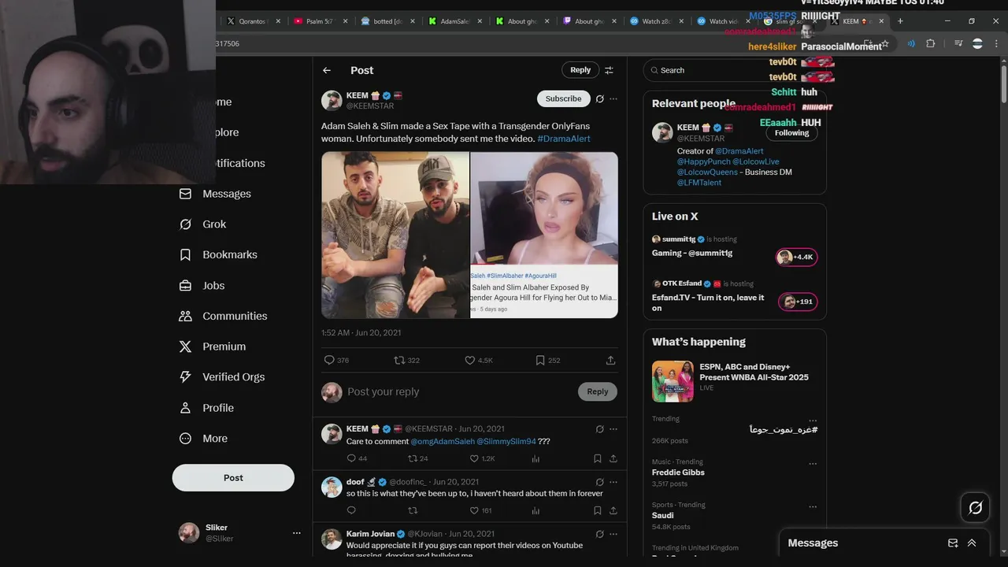Open options for Freddie Gibbs trend

pyautogui.click(x=813, y=464)
